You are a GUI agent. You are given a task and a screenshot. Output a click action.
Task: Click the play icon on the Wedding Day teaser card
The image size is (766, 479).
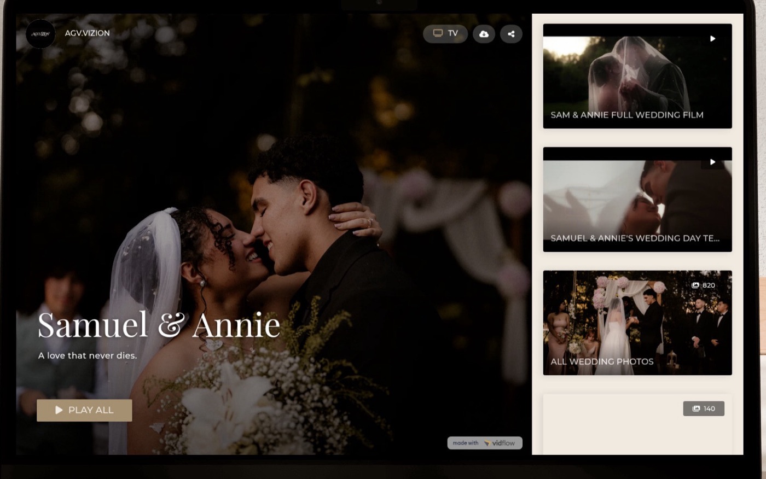point(712,162)
